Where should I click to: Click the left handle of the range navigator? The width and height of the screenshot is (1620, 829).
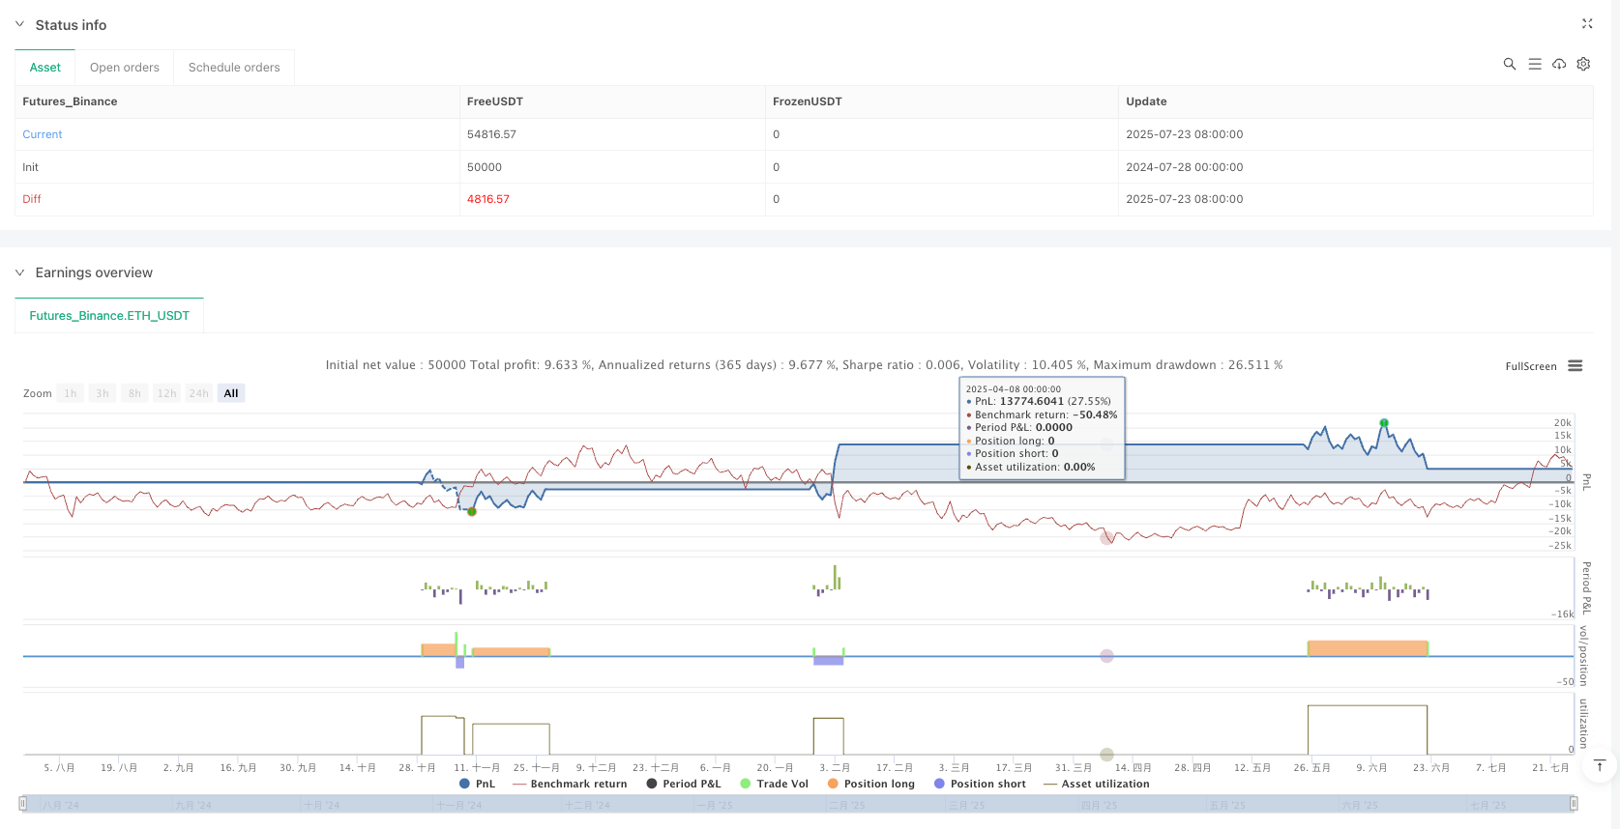pyautogui.click(x=23, y=804)
